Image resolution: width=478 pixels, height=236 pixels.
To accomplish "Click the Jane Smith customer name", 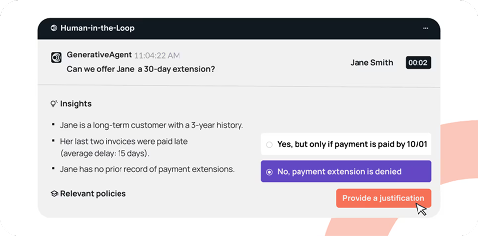I will [x=371, y=63].
